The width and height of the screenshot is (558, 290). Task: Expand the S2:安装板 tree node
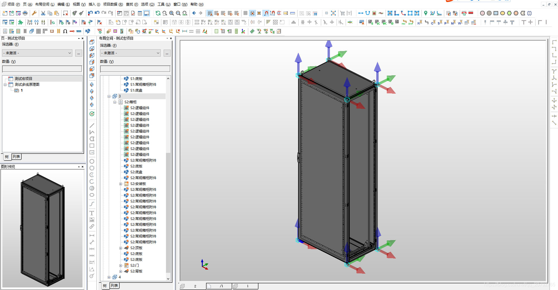(120, 184)
